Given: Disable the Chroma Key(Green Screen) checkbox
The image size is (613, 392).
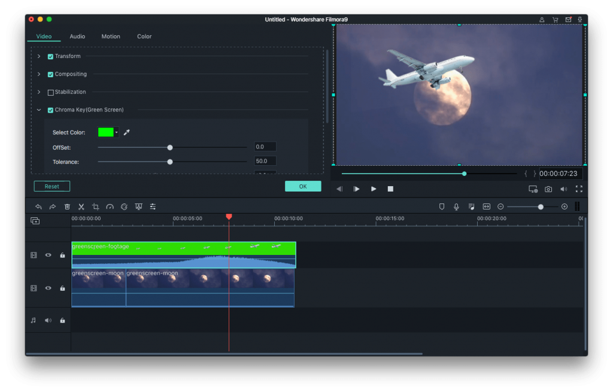Looking at the screenshot, I should coord(50,110).
